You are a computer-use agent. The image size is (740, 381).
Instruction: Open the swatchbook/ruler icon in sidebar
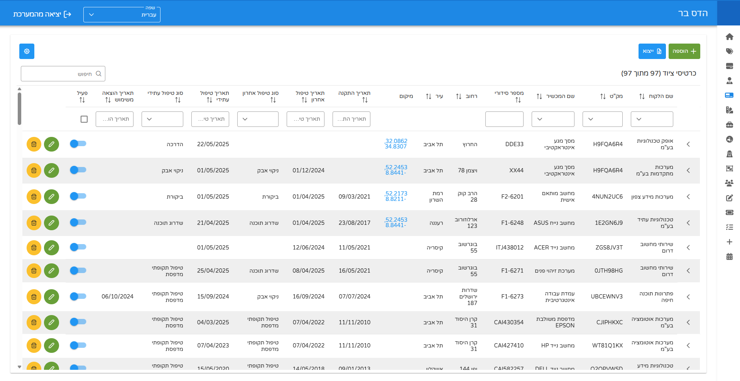point(729,110)
